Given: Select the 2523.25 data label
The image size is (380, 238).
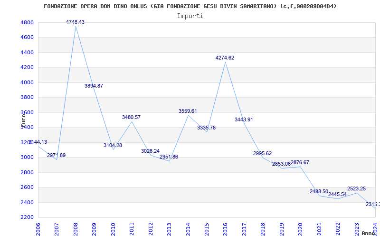Looking at the screenshot, I should coord(357,188).
